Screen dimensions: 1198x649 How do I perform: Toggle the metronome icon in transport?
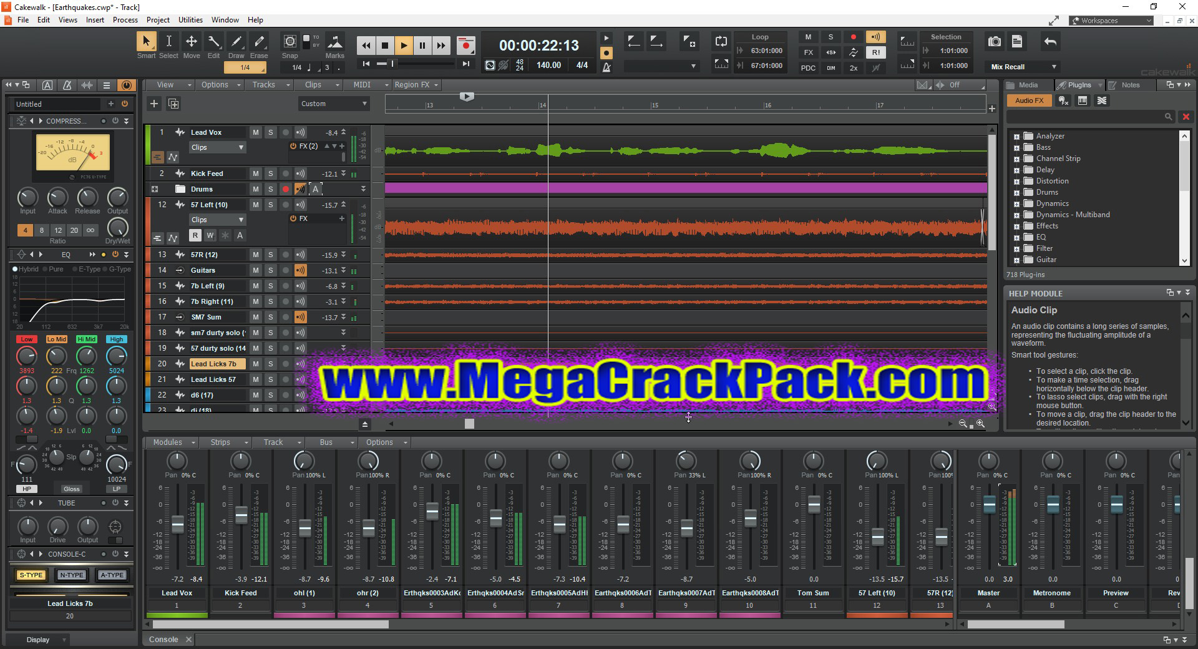point(606,67)
